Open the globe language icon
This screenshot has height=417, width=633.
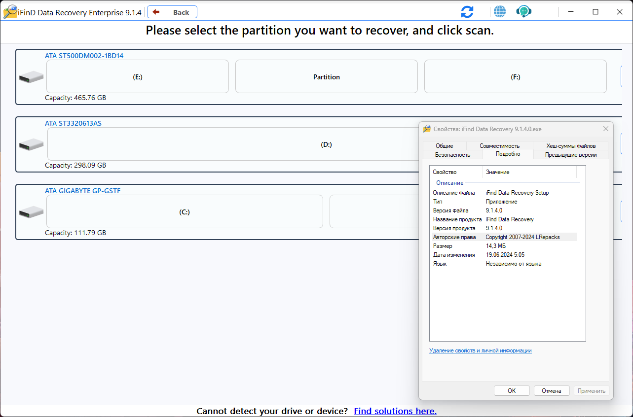500,12
